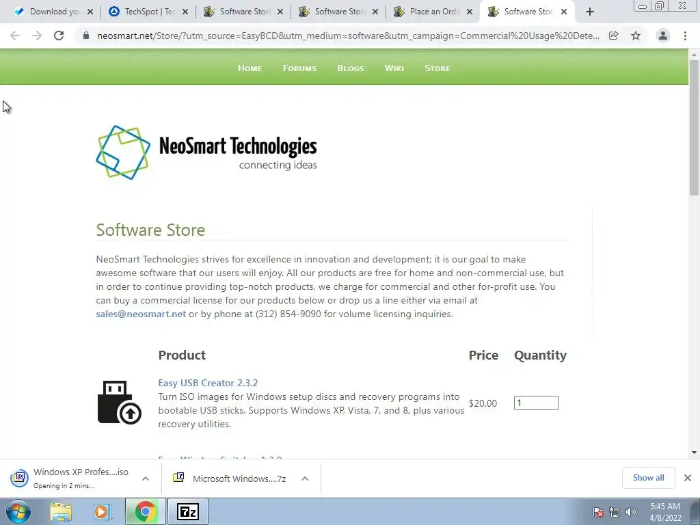The image size is (700, 525).
Task: Go back using the browser back arrow
Action: click(x=15, y=36)
